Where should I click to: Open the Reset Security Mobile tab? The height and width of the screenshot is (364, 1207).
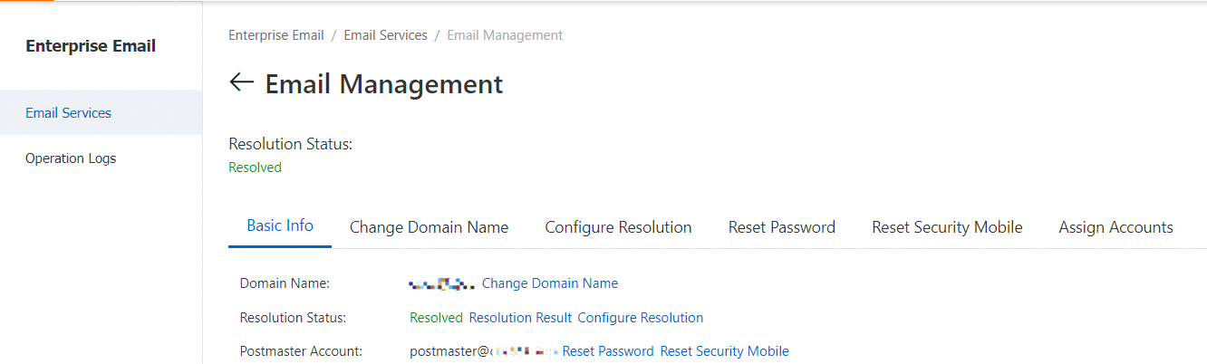click(947, 227)
